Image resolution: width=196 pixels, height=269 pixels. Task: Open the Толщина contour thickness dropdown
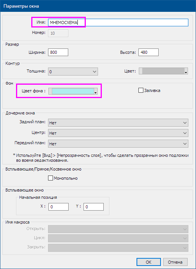(73, 71)
